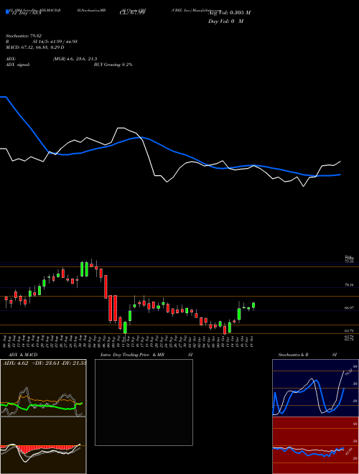
Task: Click the 'ADX & MACD' panel heading
Action: click(23, 355)
